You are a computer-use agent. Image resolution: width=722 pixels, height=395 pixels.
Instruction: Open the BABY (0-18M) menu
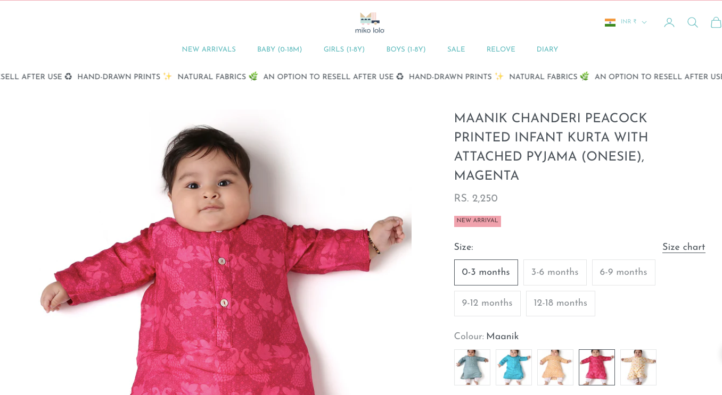point(280,49)
